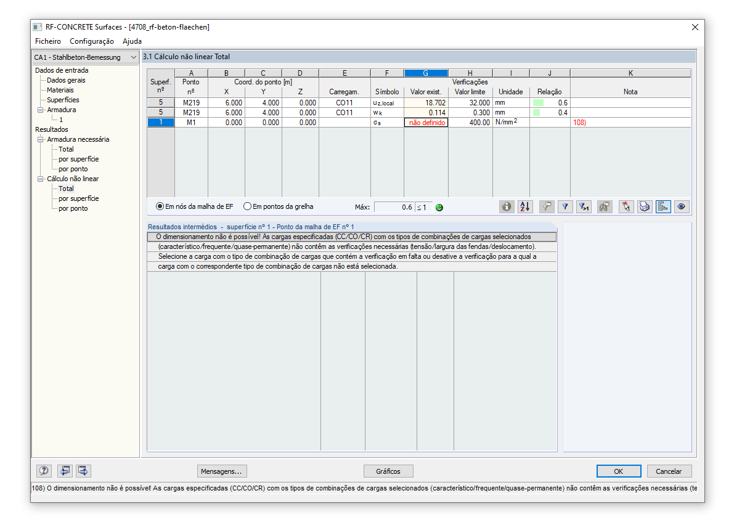
Task: Toggle the eye view mode icon
Action: tap(682, 207)
